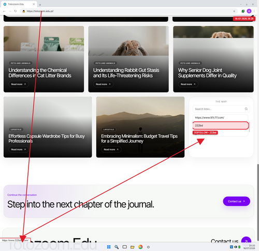Click the purple arrow circle in footer

pos(246,240)
